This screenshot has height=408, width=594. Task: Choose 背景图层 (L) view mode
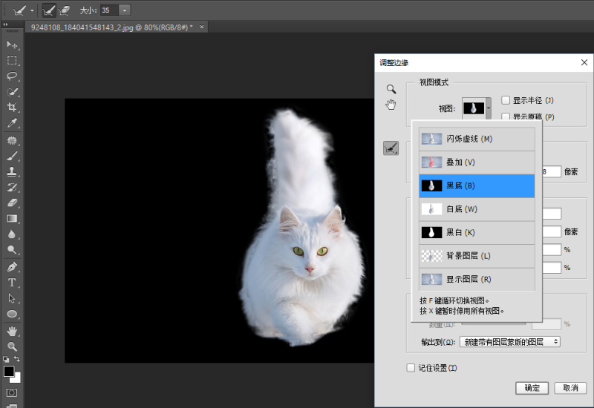click(477, 256)
